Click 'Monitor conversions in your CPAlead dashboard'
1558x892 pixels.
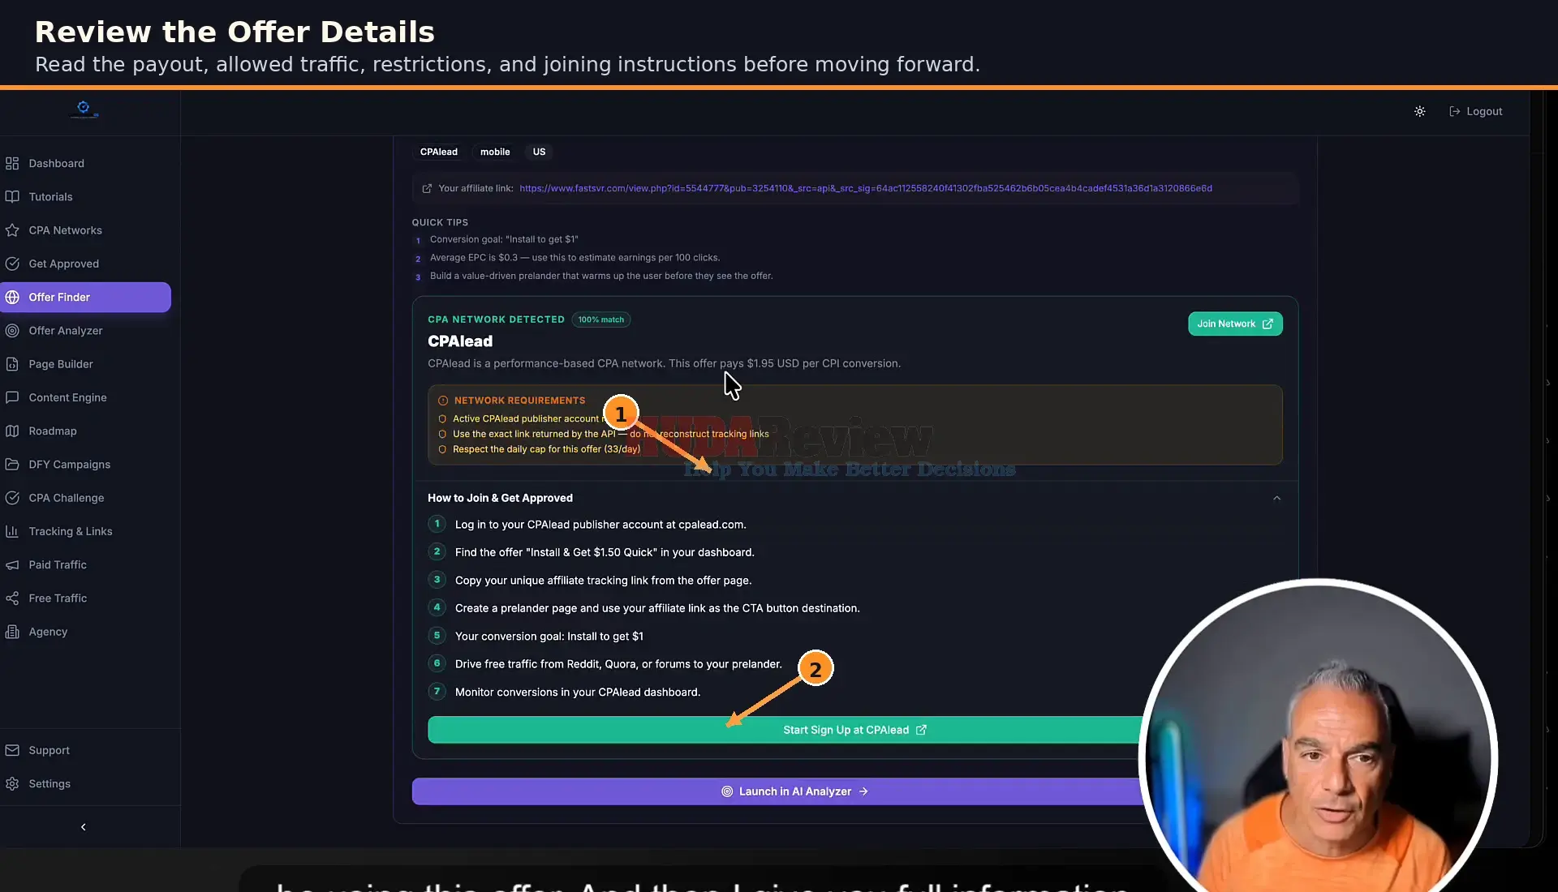pyautogui.click(x=578, y=692)
